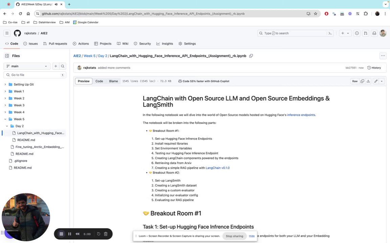Search this repository's files with the magnifier icon
Screen dimensions: 390x243
click(x=63, y=66)
